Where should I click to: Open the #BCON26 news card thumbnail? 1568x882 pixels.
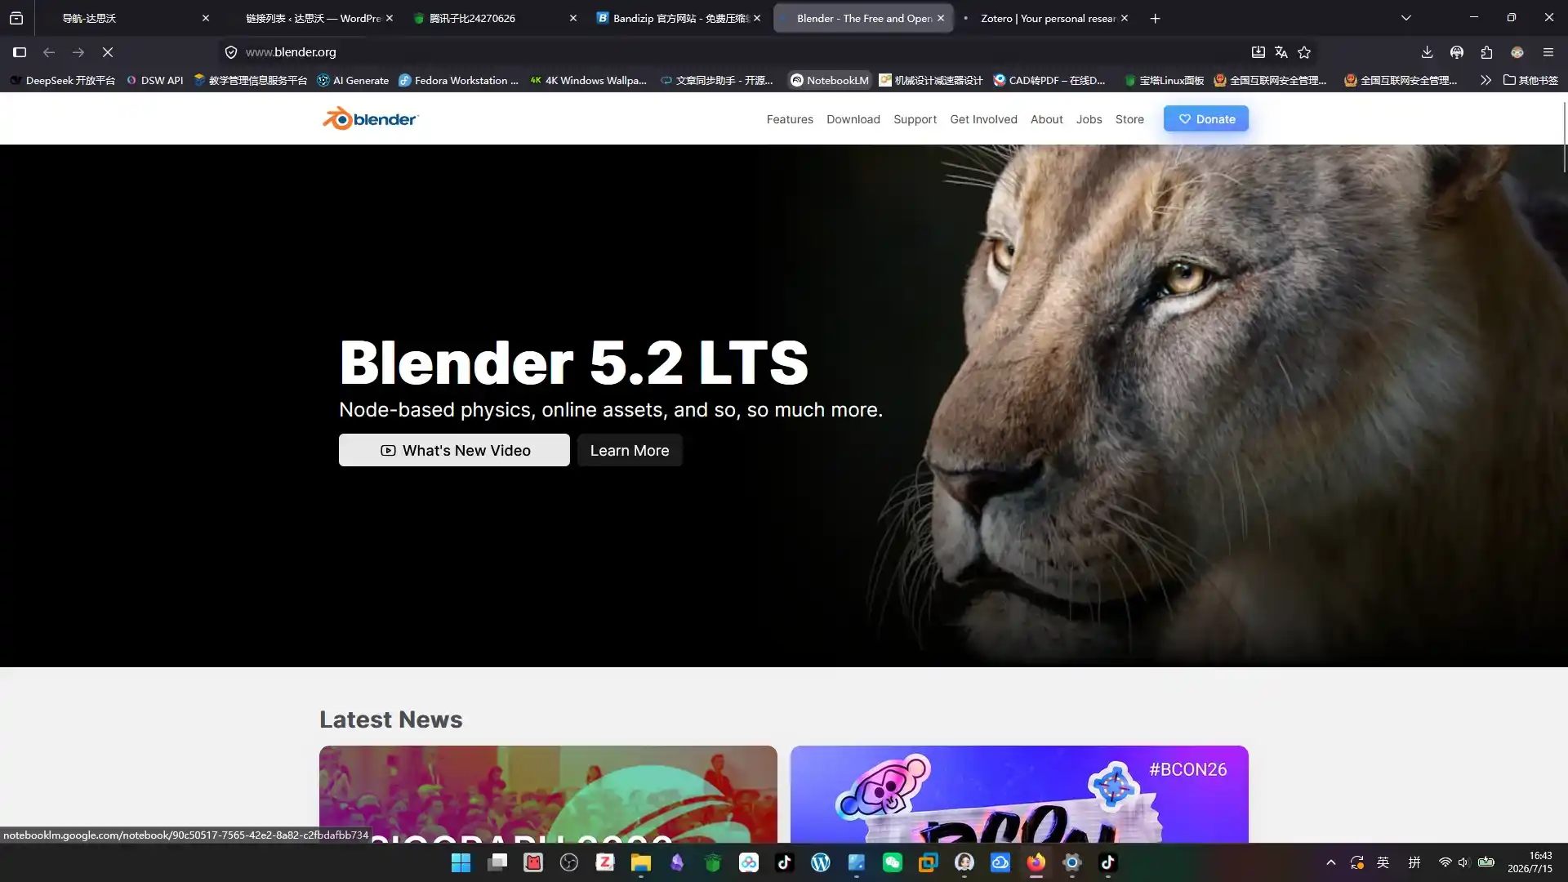pyautogui.click(x=1019, y=794)
